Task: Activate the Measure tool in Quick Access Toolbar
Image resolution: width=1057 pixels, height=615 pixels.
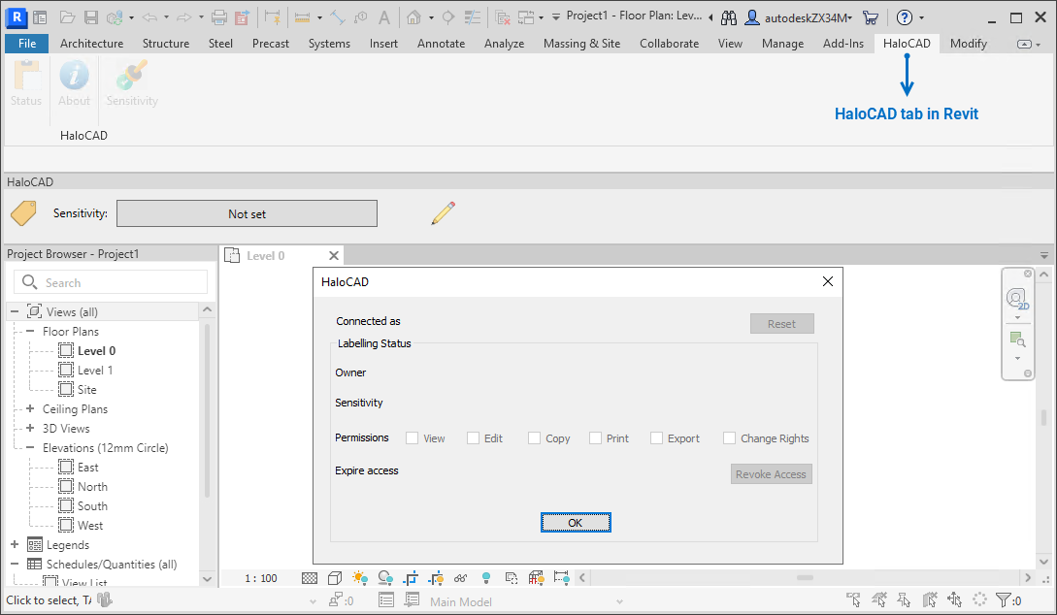Action: [337, 16]
